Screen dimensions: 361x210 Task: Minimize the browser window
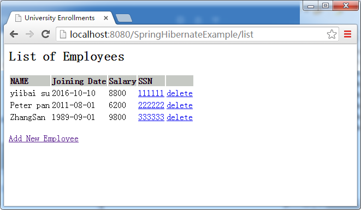tap(311, 6)
